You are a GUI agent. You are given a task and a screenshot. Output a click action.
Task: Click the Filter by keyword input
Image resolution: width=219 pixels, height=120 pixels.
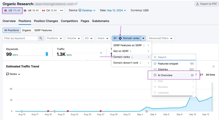tap(20, 38)
